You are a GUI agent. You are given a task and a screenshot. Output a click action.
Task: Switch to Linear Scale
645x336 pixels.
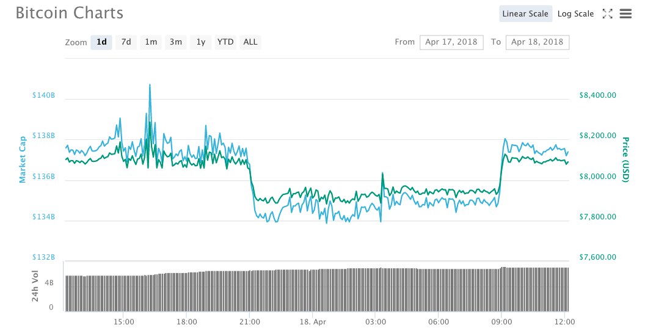[x=525, y=13]
